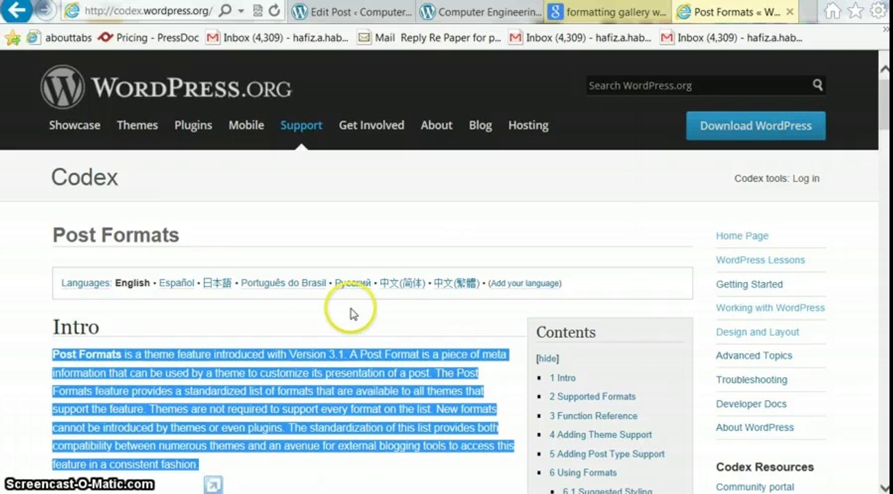Image resolution: width=893 pixels, height=494 pixels.
Task: Click the Log in link
Action: 806,178
